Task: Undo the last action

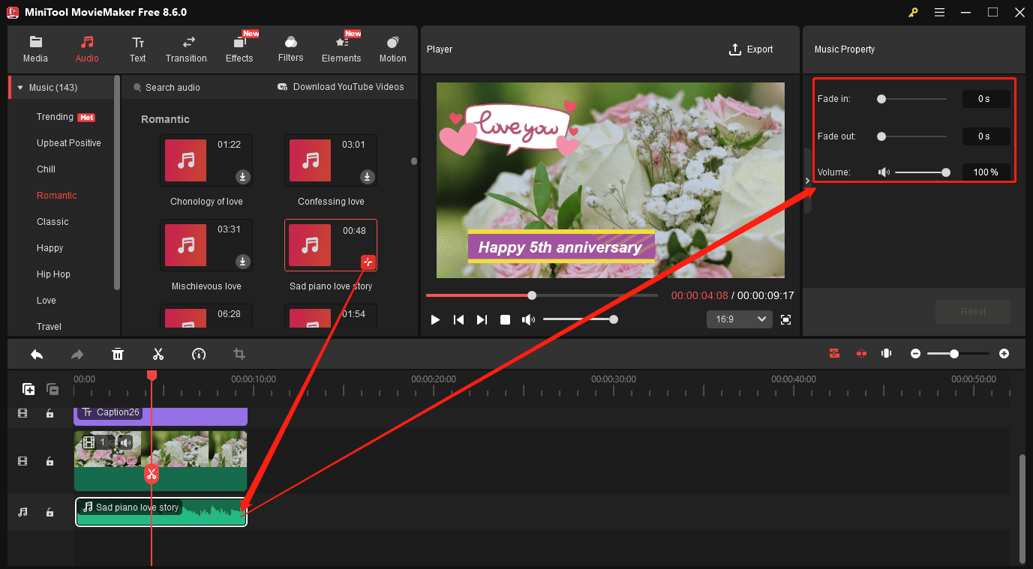Action: [37, 354]
